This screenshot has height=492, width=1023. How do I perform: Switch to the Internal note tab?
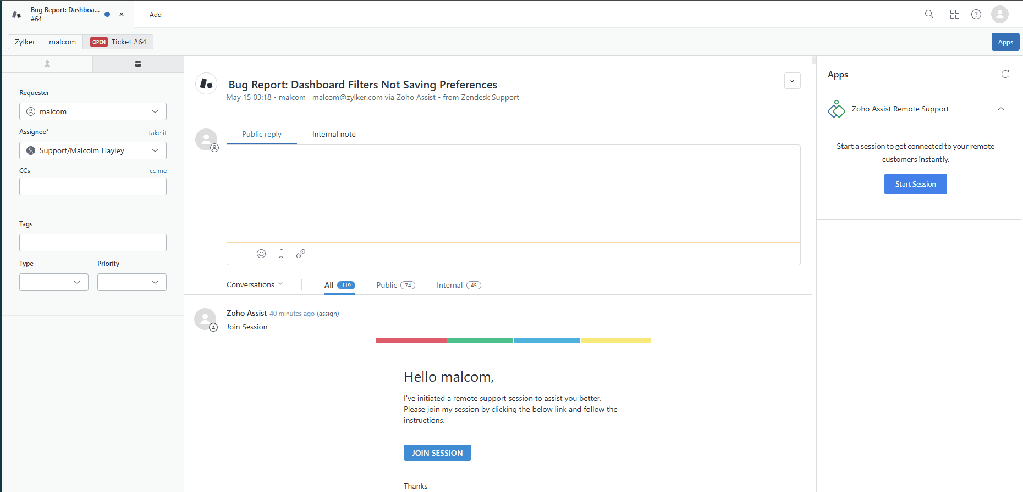coord(334,134)
